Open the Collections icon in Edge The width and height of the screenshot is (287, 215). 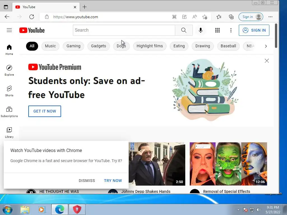coord(231,17)
